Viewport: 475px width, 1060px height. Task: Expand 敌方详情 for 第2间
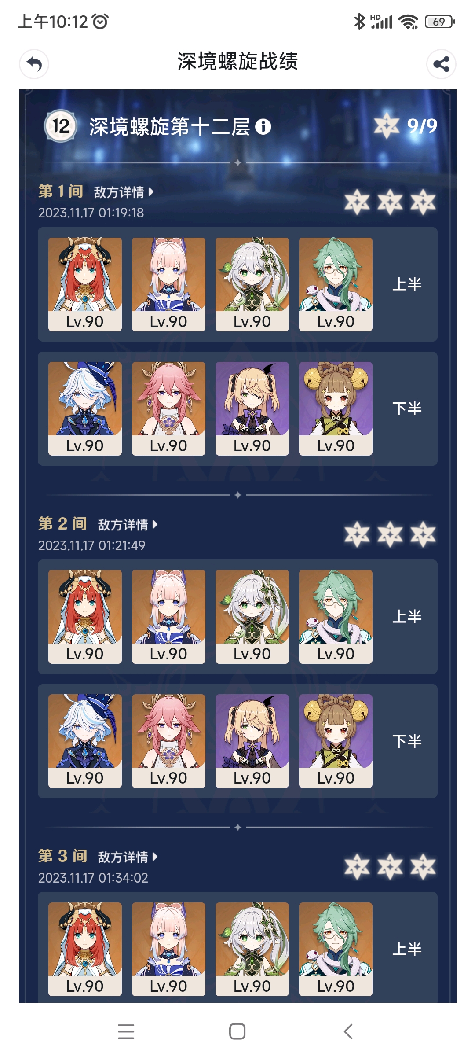click(128, 524)
